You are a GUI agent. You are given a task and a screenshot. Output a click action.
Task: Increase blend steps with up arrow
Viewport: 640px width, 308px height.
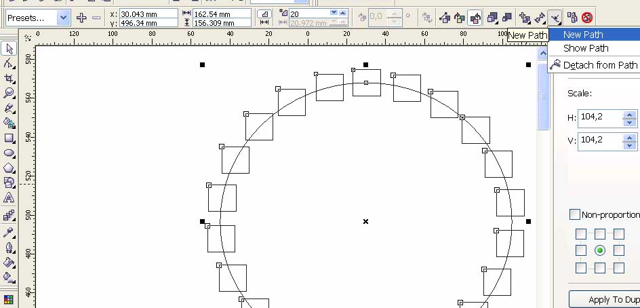point(343,13)
